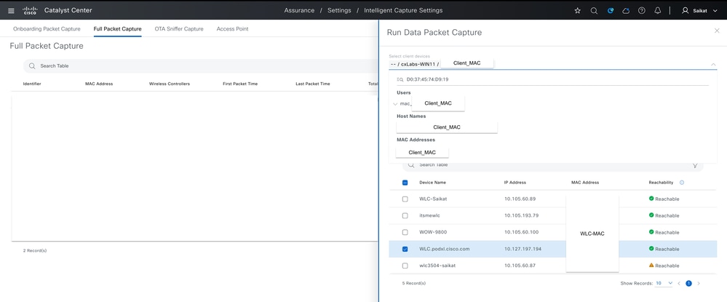Click Settings in the breadcrumb
This screenshot has height=302, width=727.
339,10
